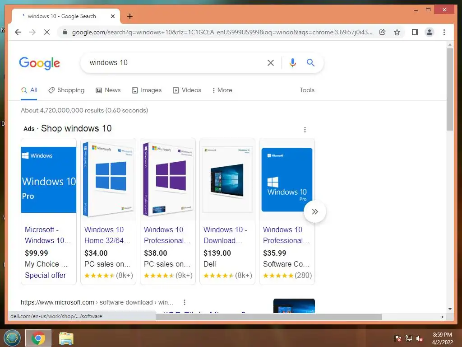
Task: Go to Google home via logo
Action: click(40, 63)
